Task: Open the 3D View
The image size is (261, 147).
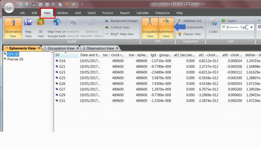Action: pos(41,28)
